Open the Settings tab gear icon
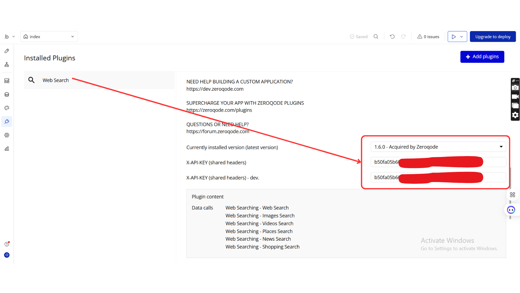Viewport: 520px width, 293px height. (7, 135)
